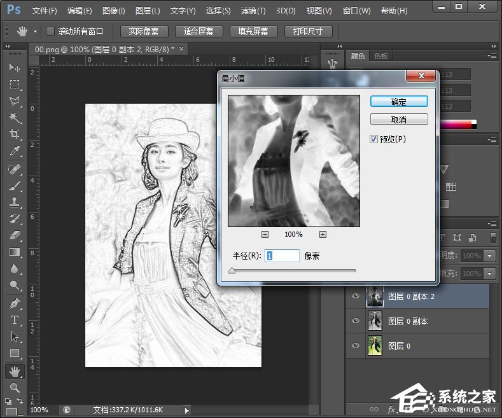Expand the status bar document info arrow
The image size is (502, 418).
point(186,410)
